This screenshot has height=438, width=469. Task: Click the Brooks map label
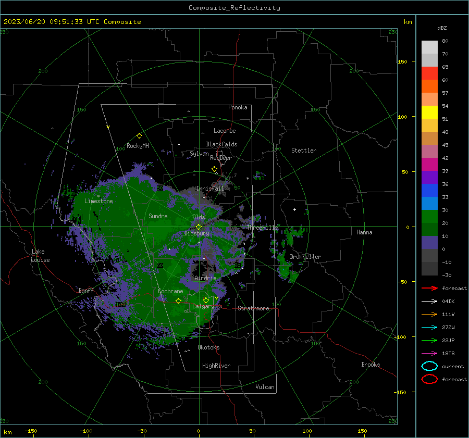(x=371, y=364)
